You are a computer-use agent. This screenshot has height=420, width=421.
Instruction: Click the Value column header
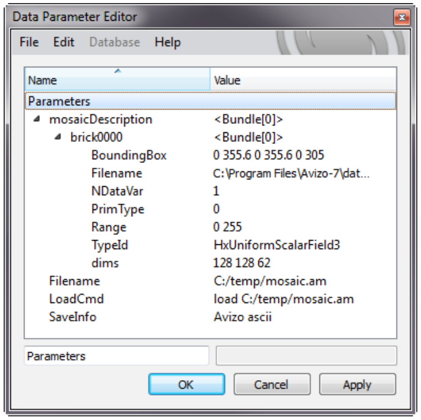tap(303, 79)
